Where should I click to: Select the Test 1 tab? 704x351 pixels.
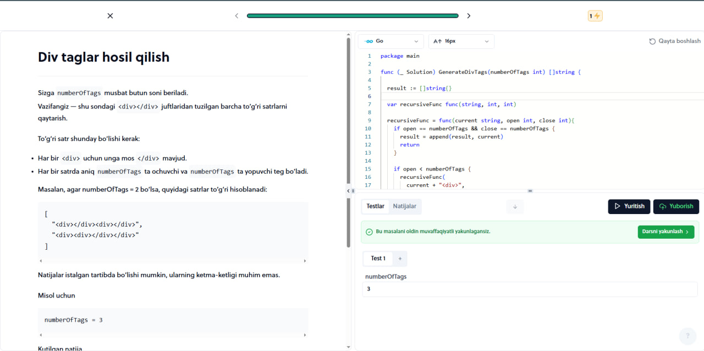click(378, 259)
